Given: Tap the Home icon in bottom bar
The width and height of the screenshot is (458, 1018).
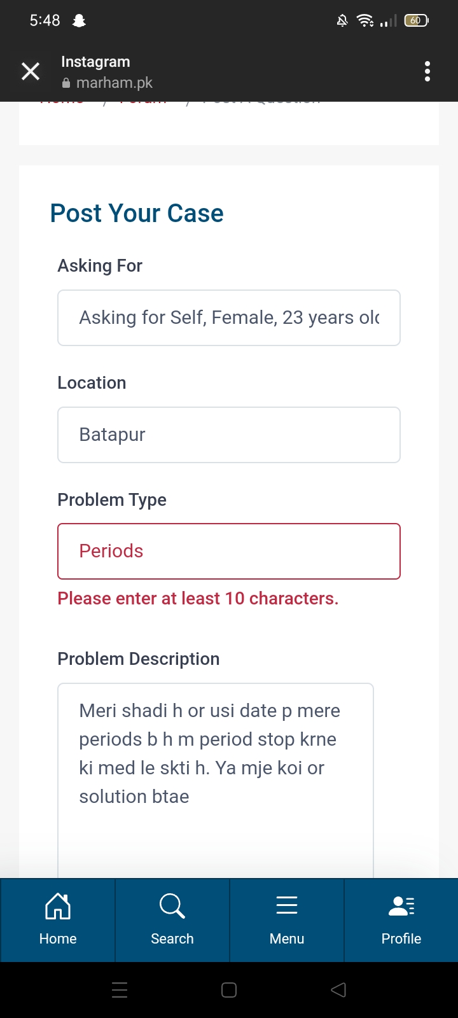Looking at the screenshot, I should (58, 906).
